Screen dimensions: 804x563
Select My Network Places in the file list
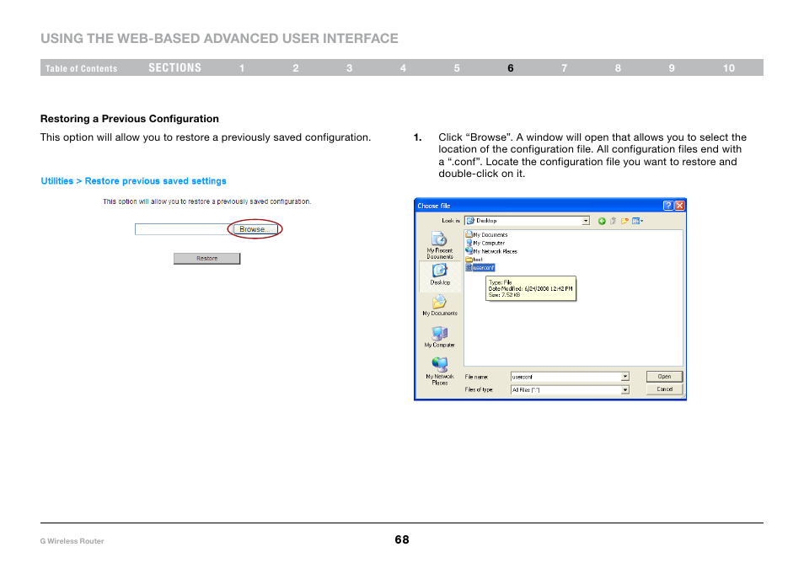(x=491, y=251)
